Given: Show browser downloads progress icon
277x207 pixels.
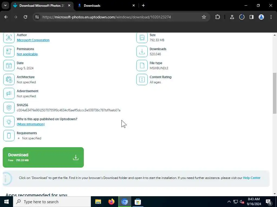Looking at the screenshot, I should point(242,17).
